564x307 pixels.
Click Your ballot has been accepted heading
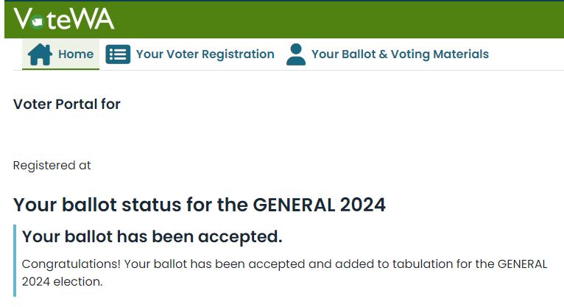pyautogui.click(x=152, y=236)
